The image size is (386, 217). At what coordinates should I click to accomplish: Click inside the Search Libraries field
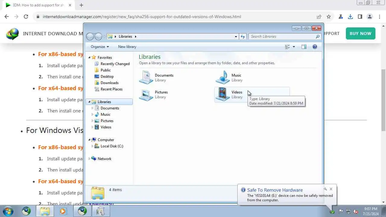[x=283, y=36]
